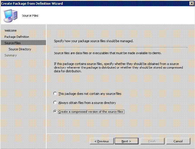Close the Create Package wizard window

(x=191, y=3)
